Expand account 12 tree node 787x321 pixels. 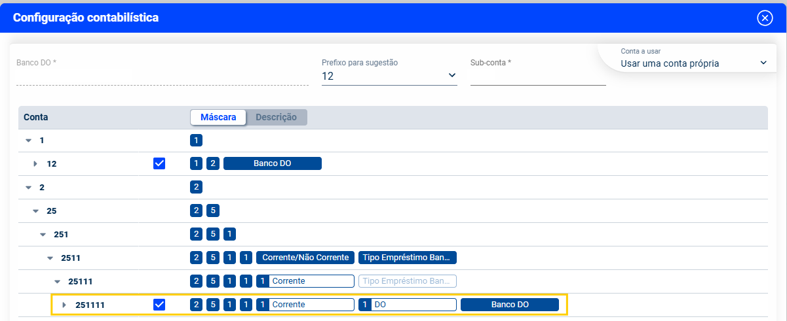pyautogui.click(x=35, y=164)
